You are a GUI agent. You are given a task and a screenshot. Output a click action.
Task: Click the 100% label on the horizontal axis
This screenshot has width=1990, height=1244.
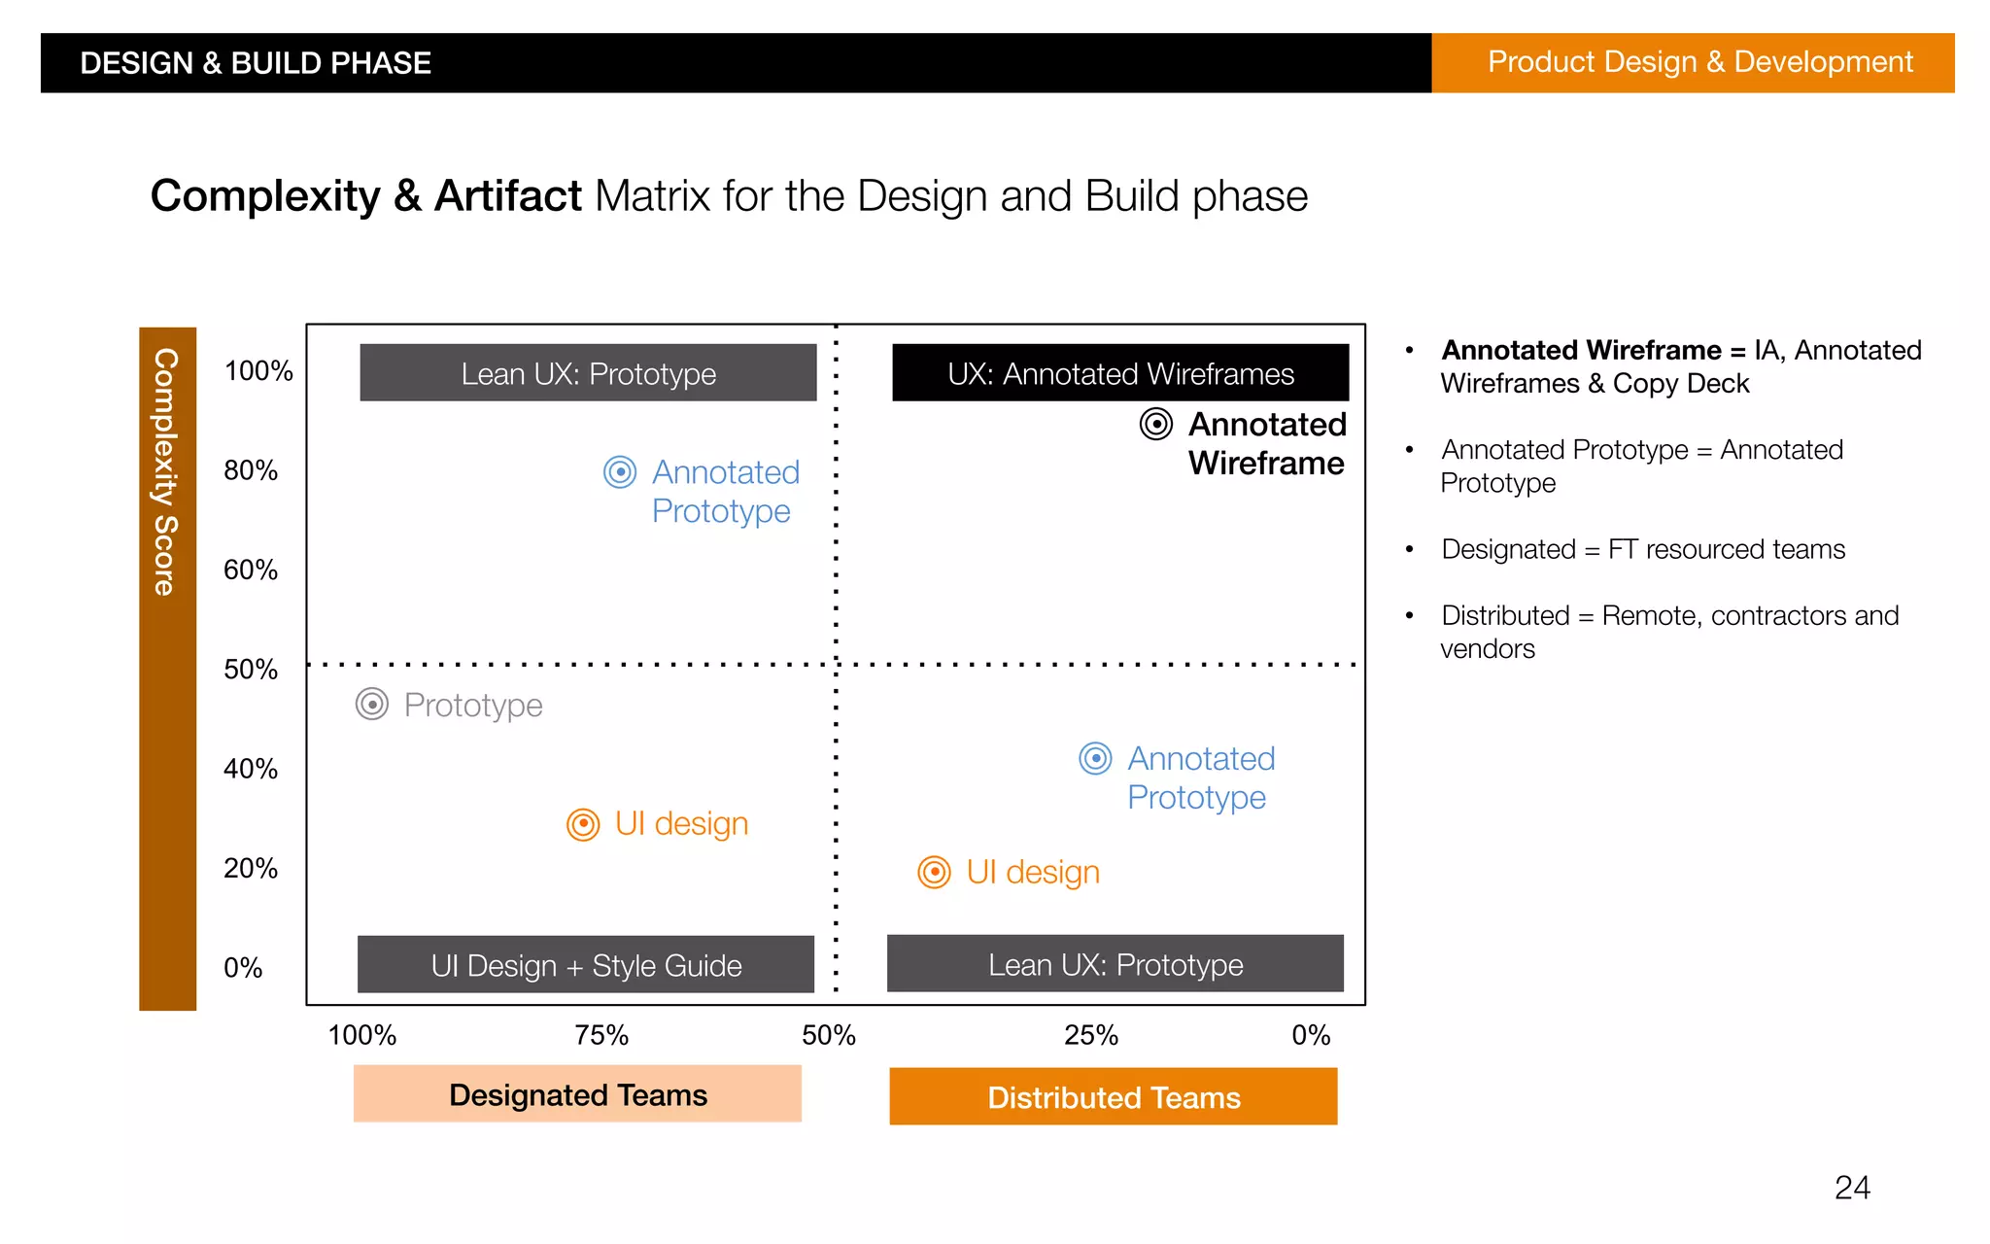point(361,1035)
